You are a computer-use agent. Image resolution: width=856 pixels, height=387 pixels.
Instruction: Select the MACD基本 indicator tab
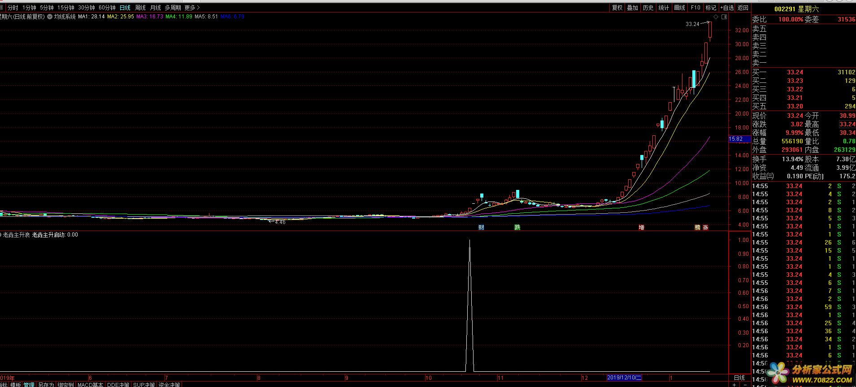(x=90, y=385)
